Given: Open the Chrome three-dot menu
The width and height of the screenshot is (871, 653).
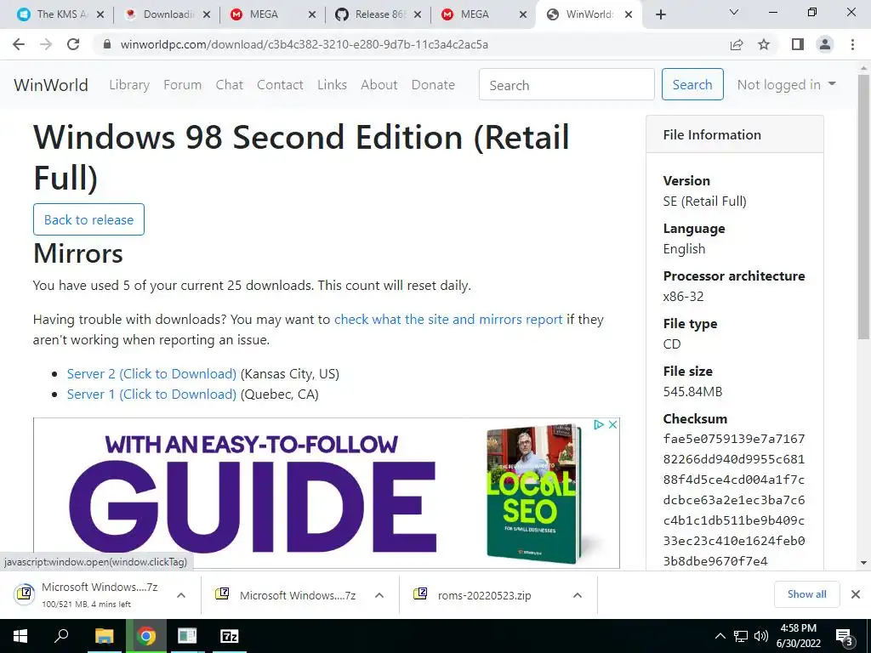Looking at the screenshot, I should click(852, 44).
